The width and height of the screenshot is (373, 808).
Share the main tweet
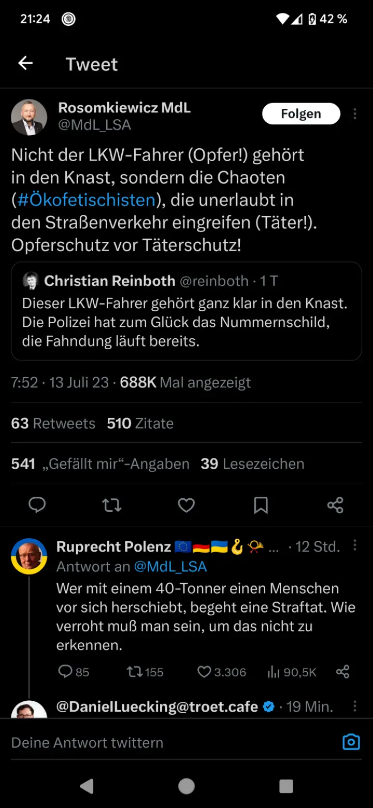pos(335,505)
